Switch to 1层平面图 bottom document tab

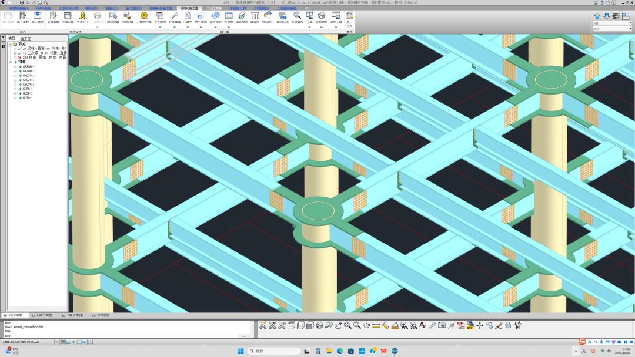click(42, 315)
